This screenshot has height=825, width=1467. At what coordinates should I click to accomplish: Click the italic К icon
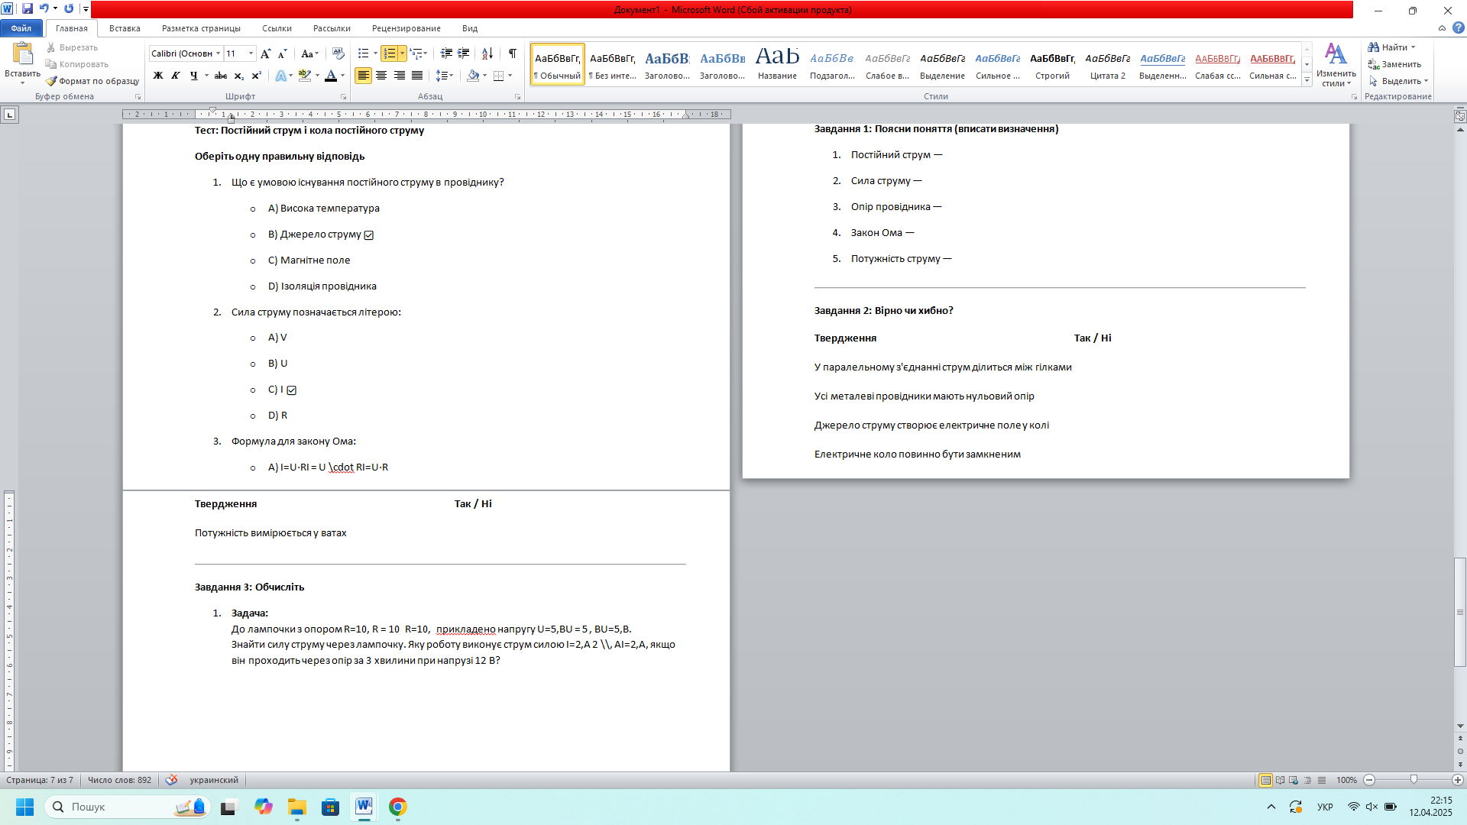click(x=176, y=76)
